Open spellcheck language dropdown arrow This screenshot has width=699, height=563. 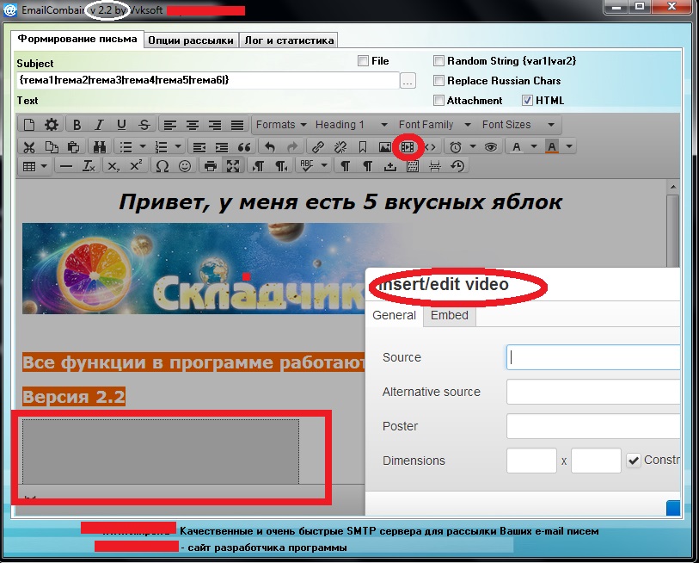[x=324, y=166]
